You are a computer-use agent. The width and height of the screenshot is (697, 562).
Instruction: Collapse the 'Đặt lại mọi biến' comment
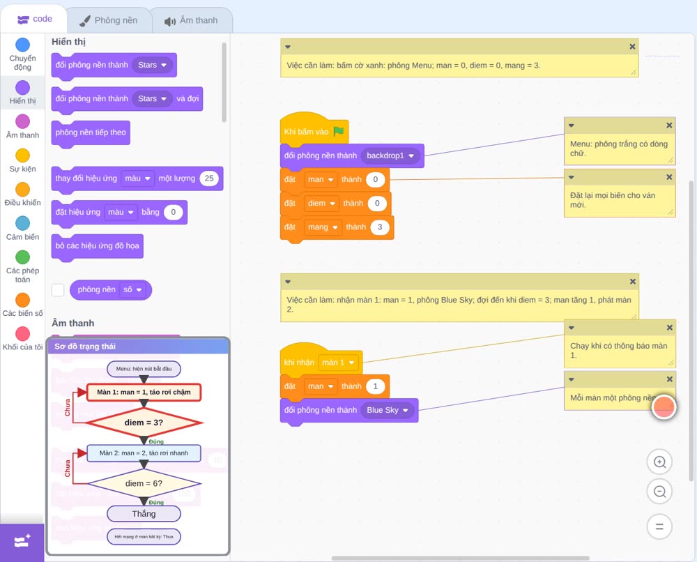[572, 177]
